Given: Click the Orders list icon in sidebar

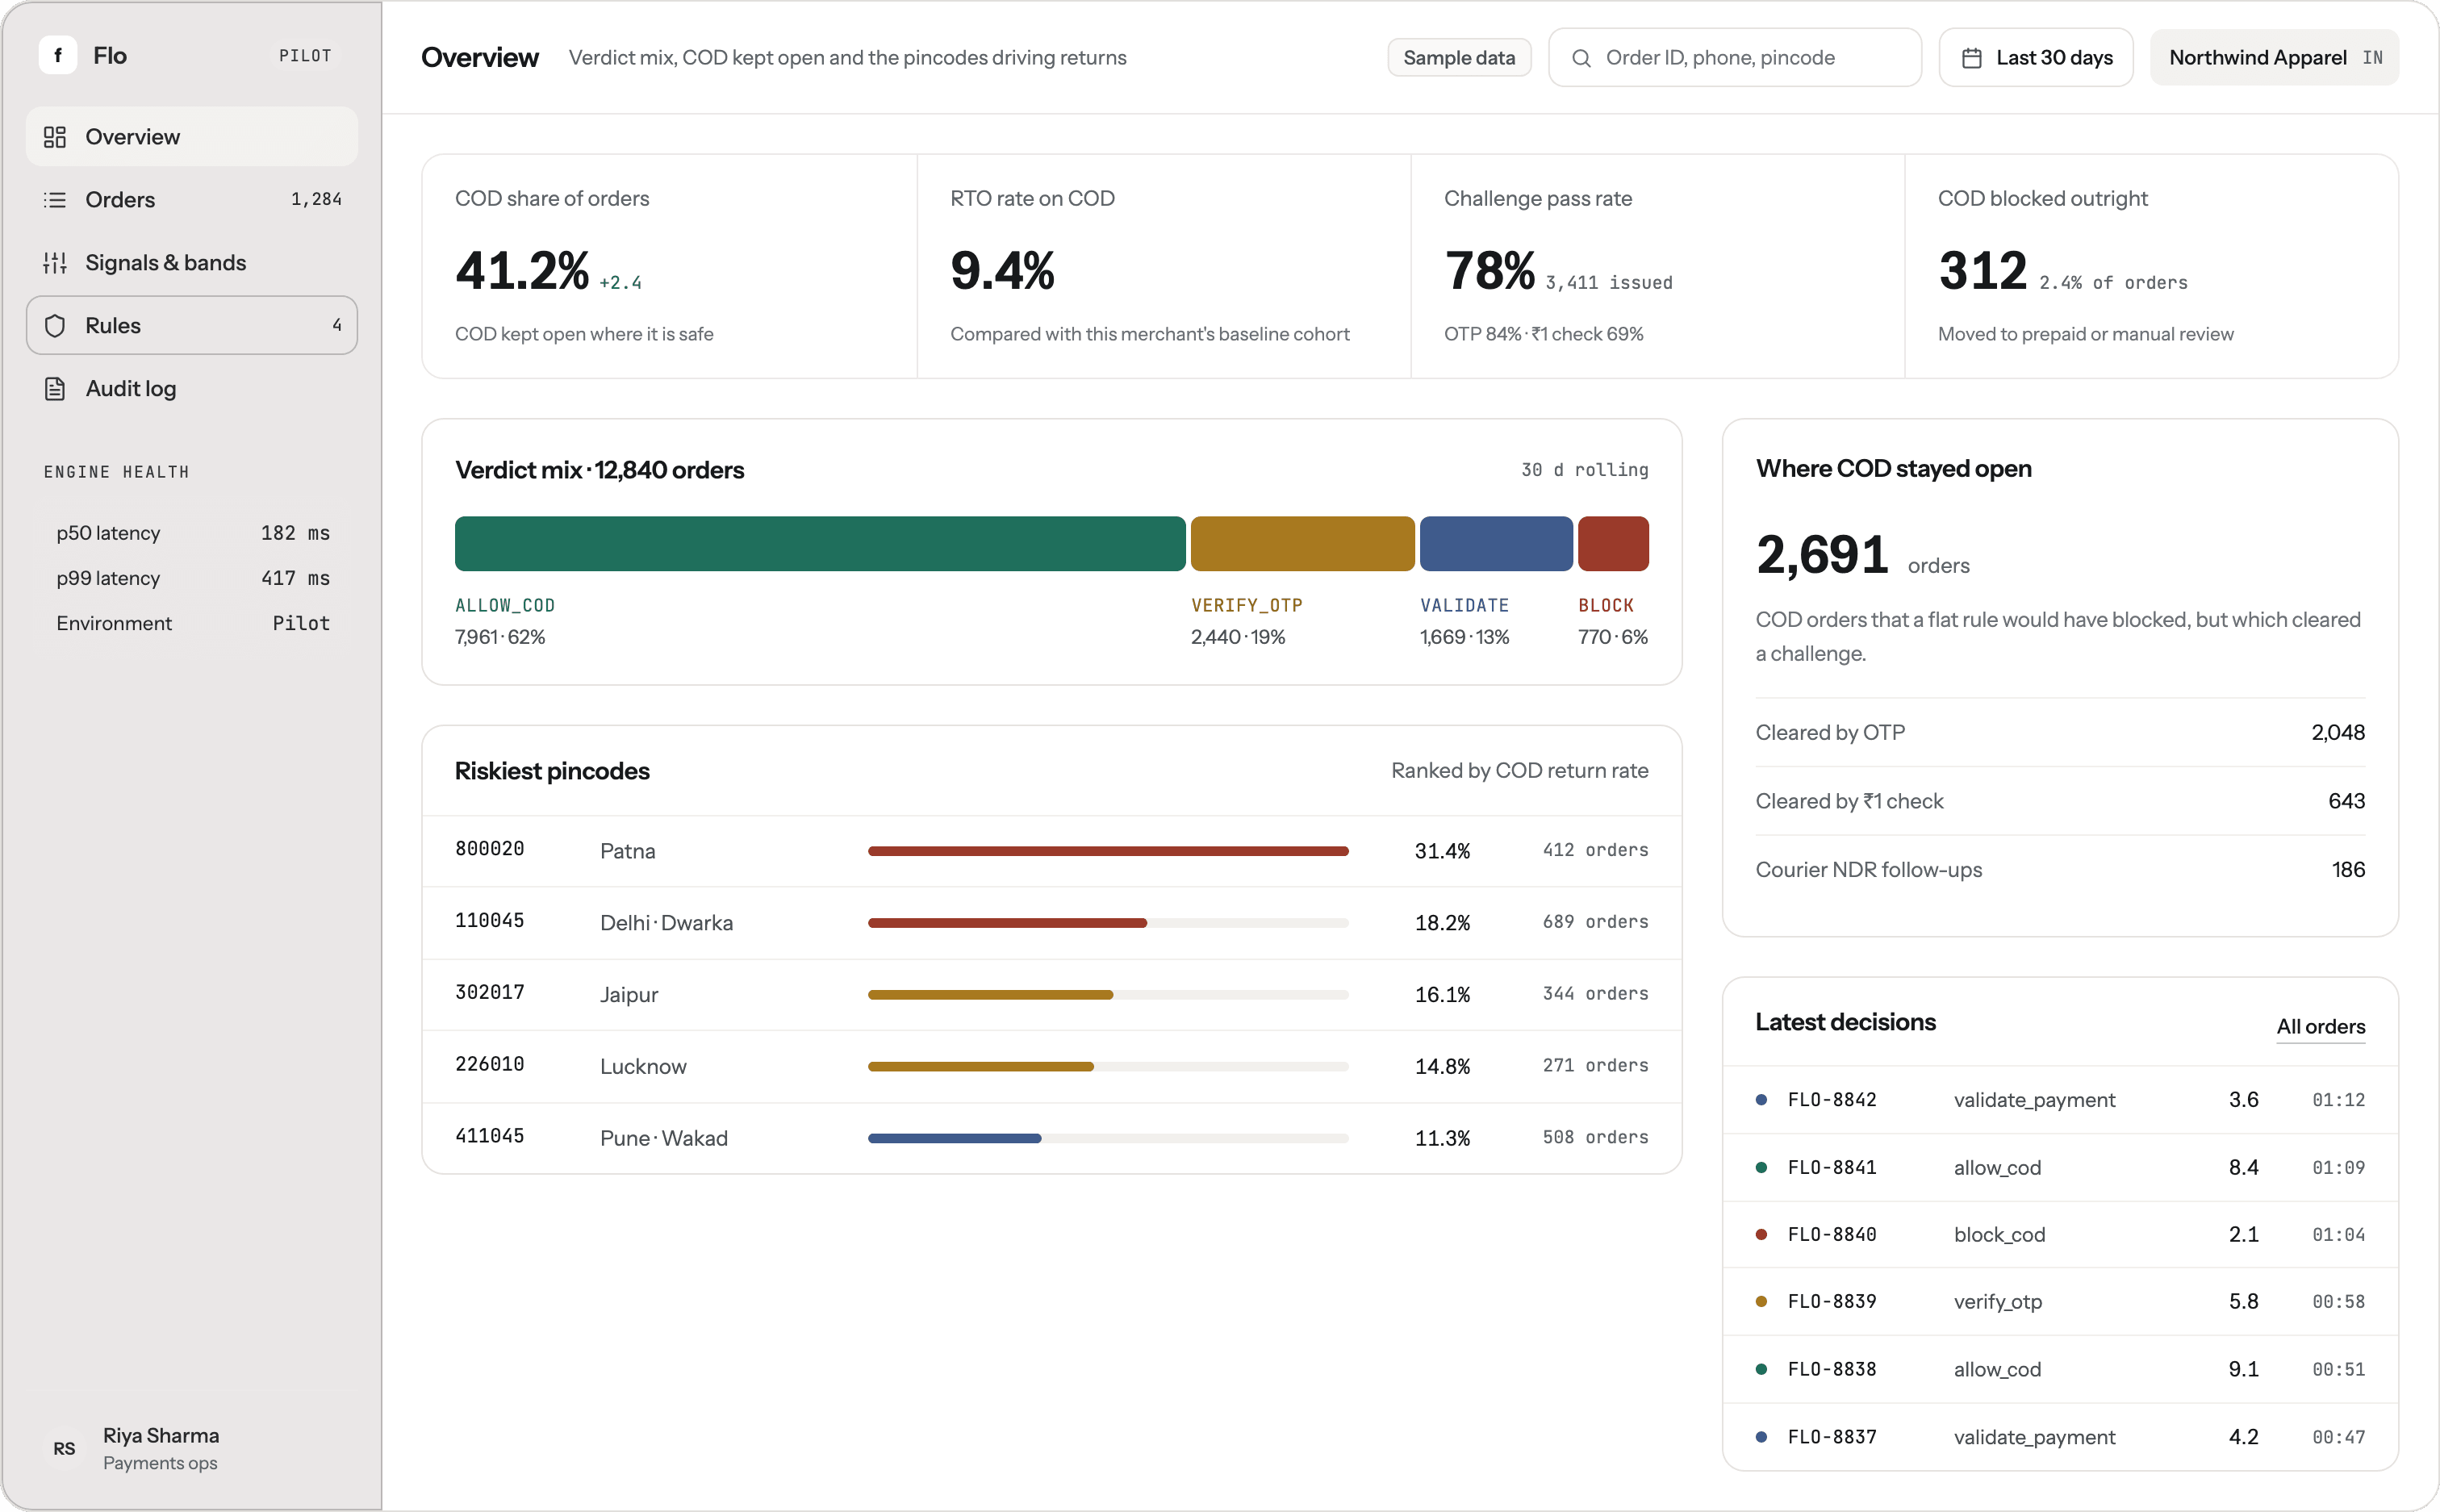Looking at the screenshot, I should click(x=55, y=200).
